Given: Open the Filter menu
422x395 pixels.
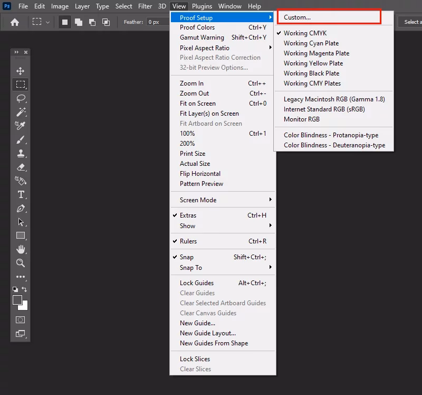Looking at the screenshot, I should [145, 6].
